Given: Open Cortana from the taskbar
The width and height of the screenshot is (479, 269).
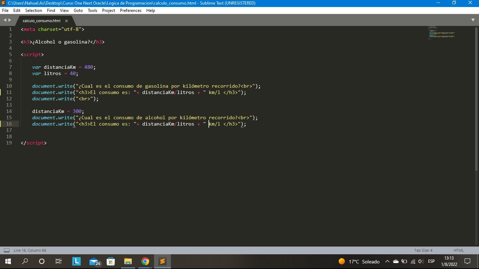Looking at the screenshot, I should point(42,261).
